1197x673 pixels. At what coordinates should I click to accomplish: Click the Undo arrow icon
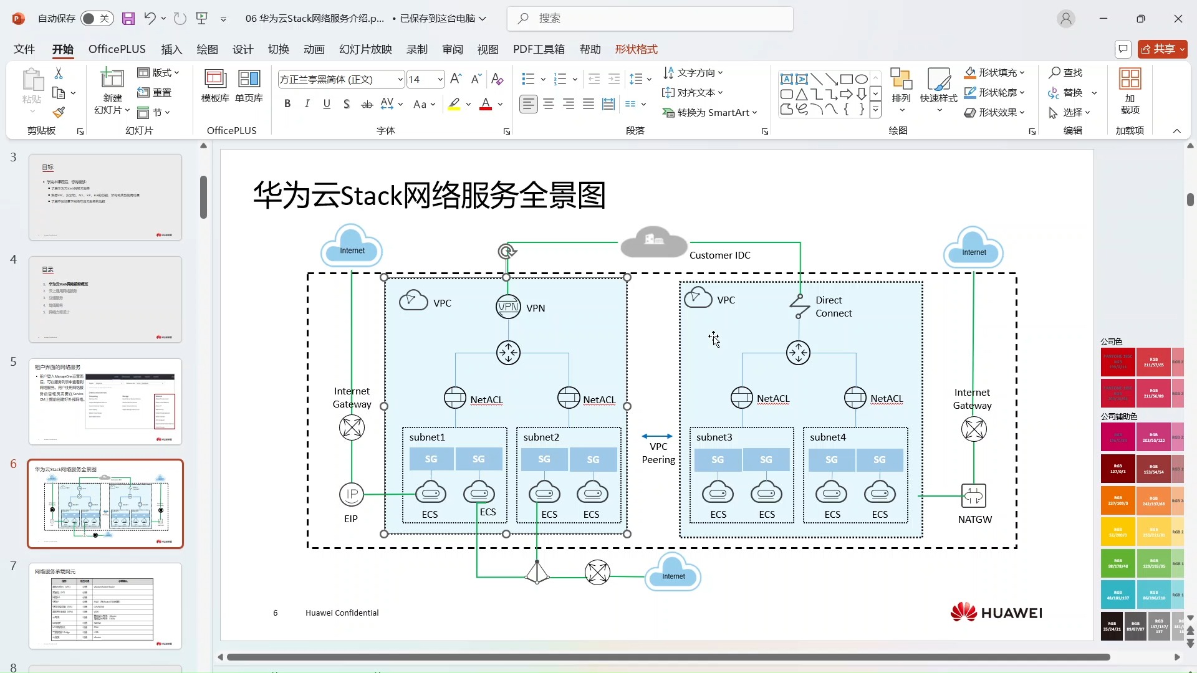point(150,19)
